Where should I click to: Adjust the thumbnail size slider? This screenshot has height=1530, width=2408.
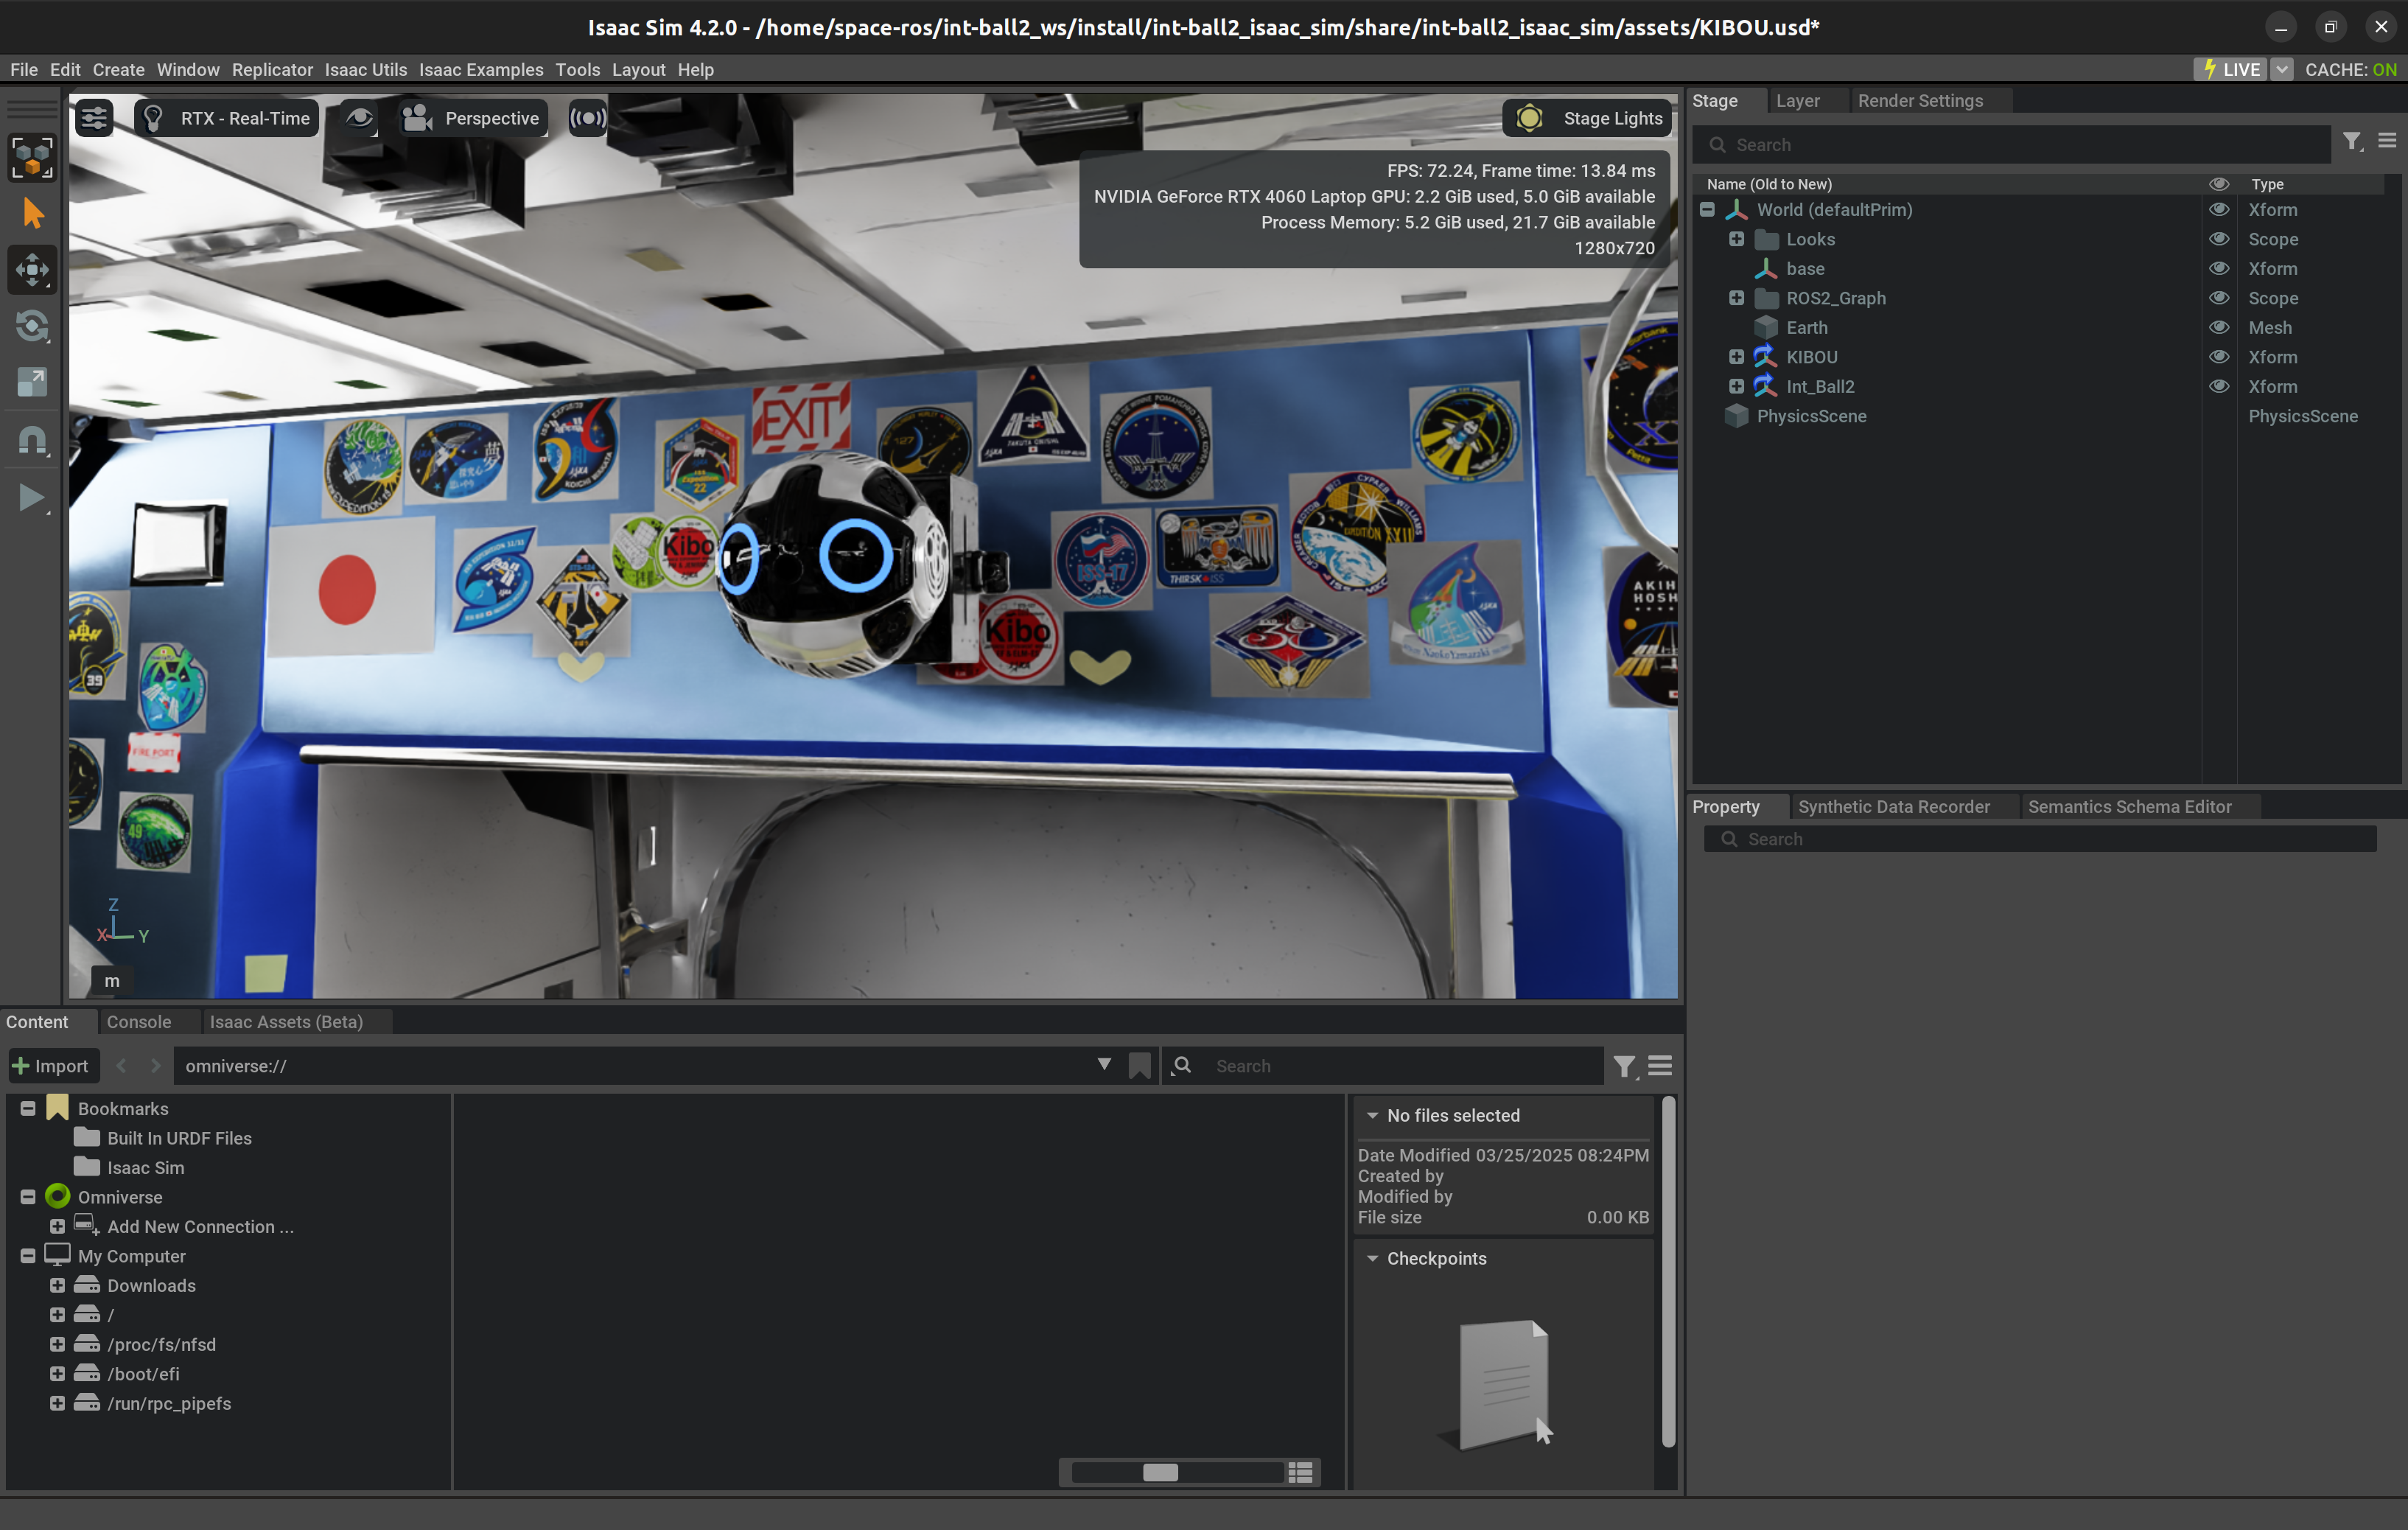(x=1160, y=1472)
